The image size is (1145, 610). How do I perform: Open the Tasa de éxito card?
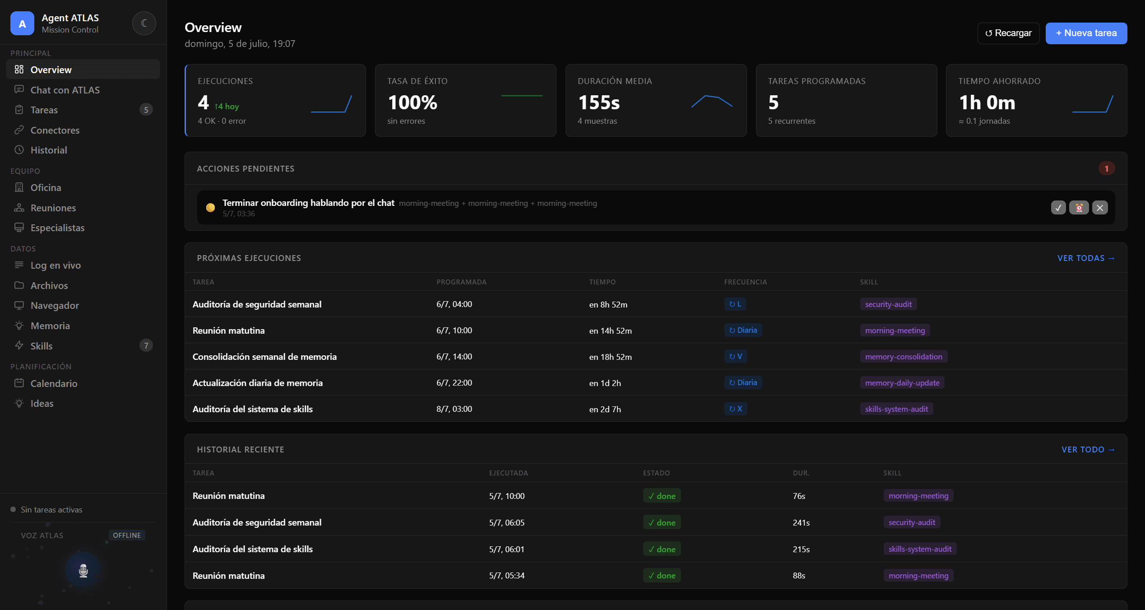tap(465, 100)
